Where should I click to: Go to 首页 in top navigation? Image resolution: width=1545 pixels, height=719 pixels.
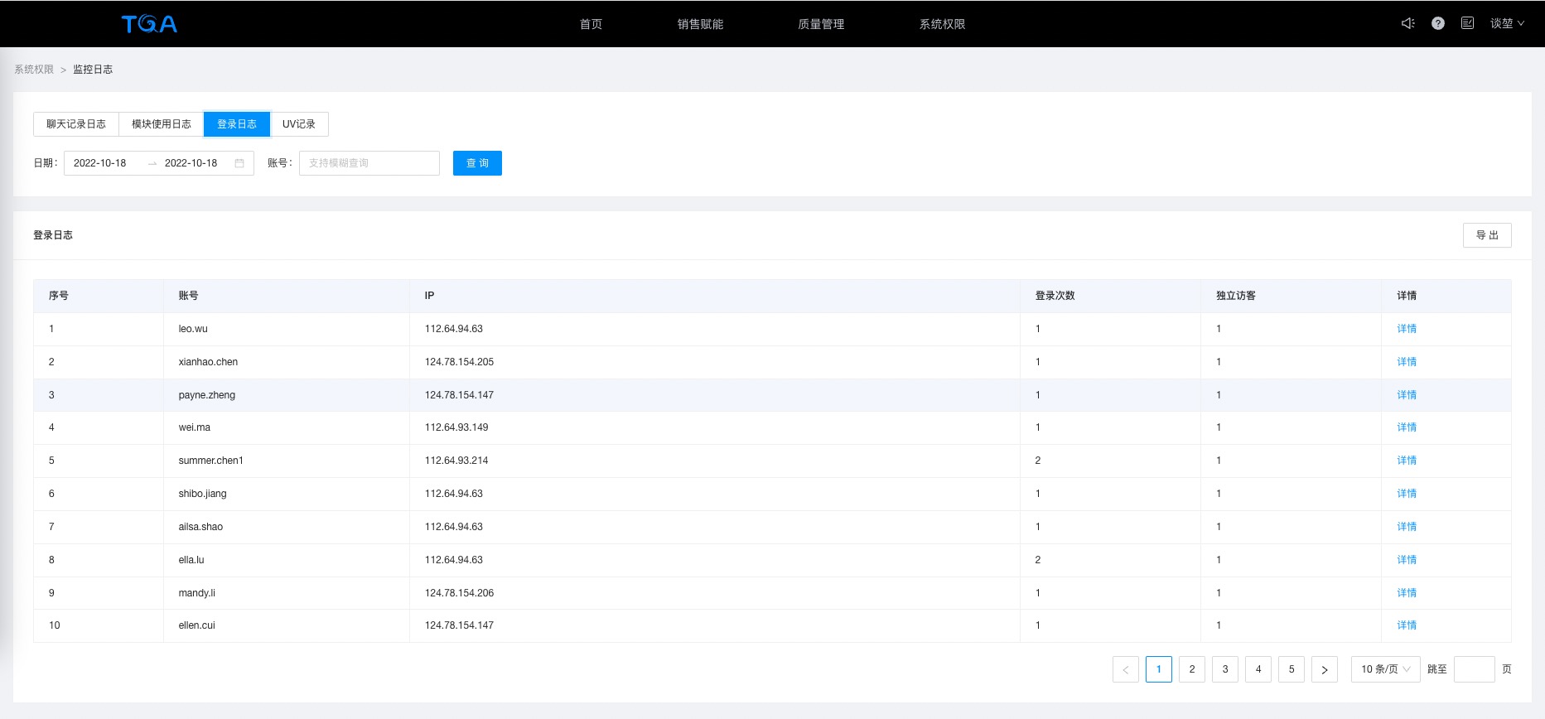pos(591,24)
